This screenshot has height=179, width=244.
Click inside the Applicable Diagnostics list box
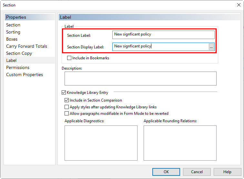(x=101, y=143)
